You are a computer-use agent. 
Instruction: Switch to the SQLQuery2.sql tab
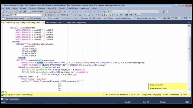[x=66, y=22]
